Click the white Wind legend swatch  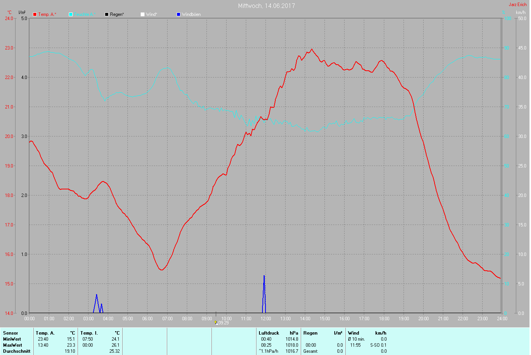(x=143, y=14)
